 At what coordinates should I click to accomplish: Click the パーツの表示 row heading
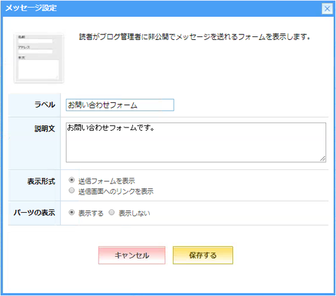pos(34,213)
